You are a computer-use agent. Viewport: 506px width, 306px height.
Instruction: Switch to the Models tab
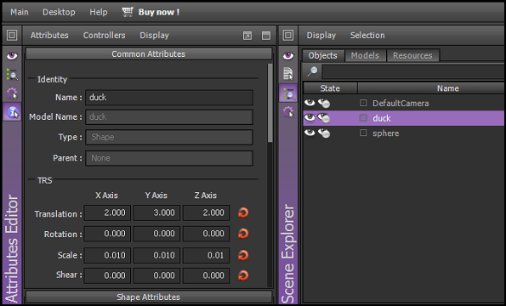coord(365,55)
